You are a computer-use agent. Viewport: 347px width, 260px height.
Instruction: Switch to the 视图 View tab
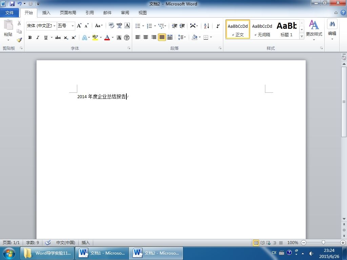pyautogui.click(x=143, y=13)
